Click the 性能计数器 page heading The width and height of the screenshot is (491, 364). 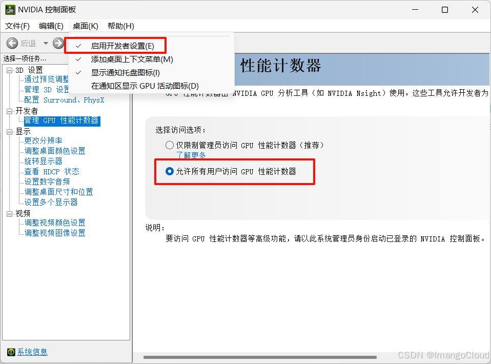click(281, 66)
